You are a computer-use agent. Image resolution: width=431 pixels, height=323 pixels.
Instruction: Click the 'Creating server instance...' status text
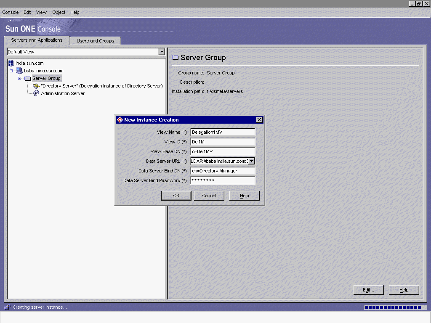click(x=40, y=307)
